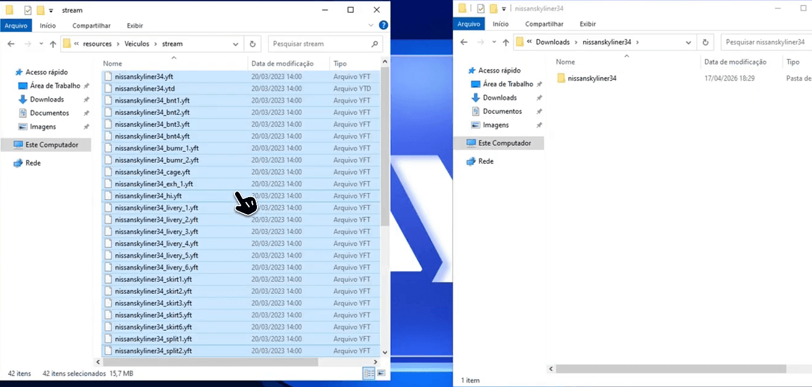812x387 pixels.
Task: Select Este Computador in the nissanskyliner34 window sidebar
Action: [x=499, y=143]
